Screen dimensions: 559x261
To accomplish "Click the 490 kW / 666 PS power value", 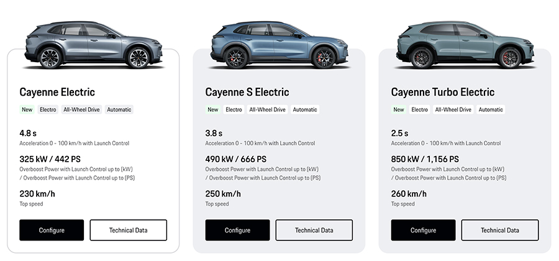I will [x=235, y=159].
